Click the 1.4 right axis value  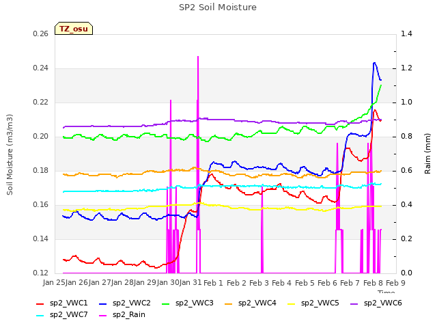point(406,33)
